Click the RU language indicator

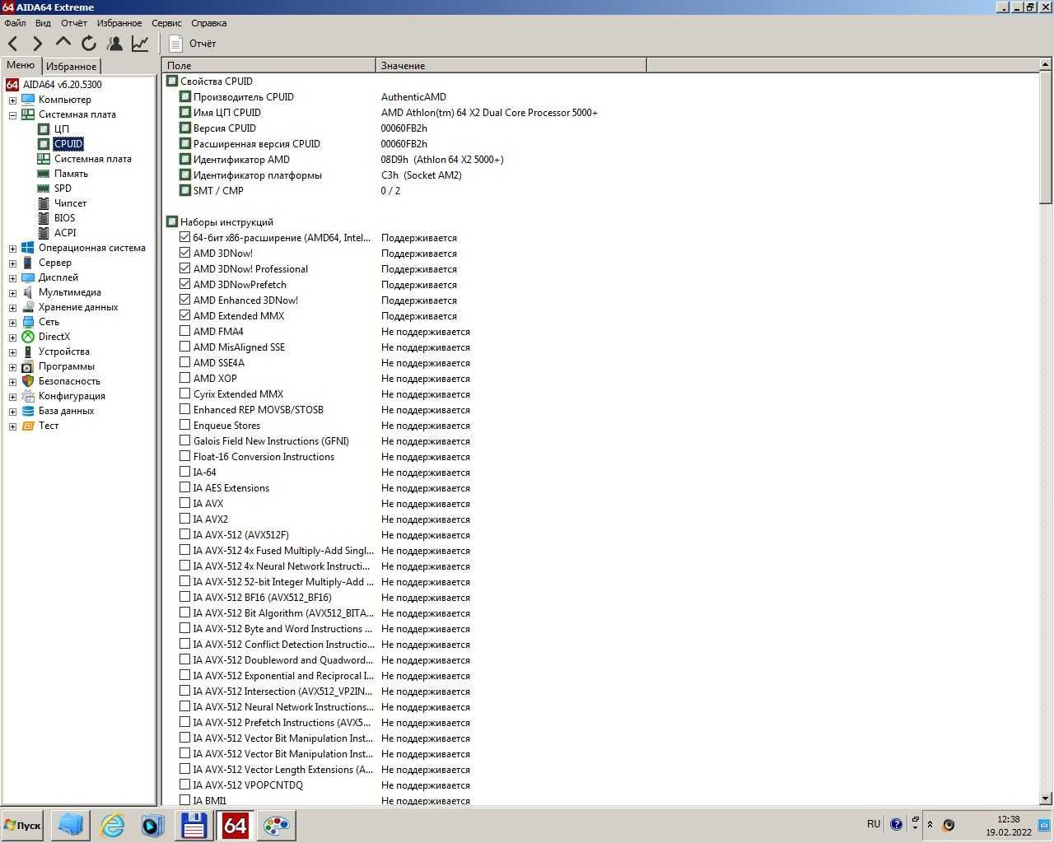874,824
